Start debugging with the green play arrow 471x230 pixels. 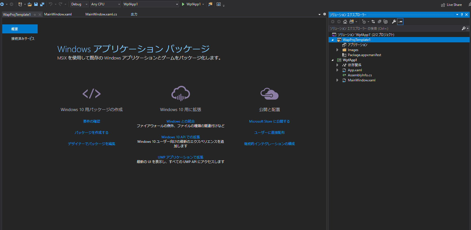[x=183, y=4]
